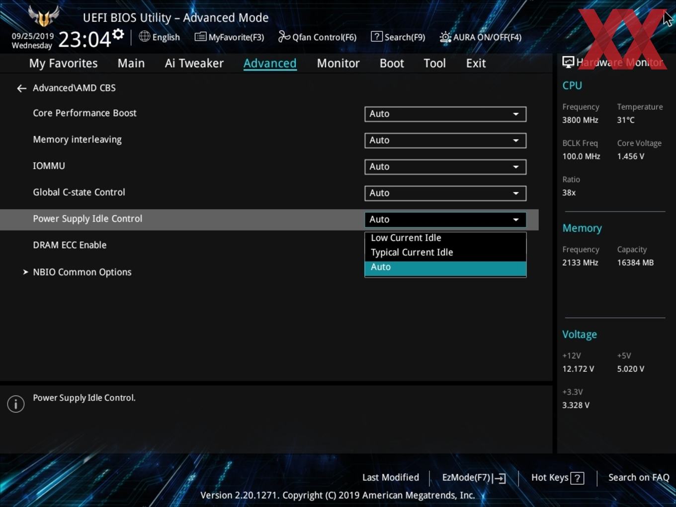Click the Memory section heading
The image size is (676, 507).
[x=582, y=228]
